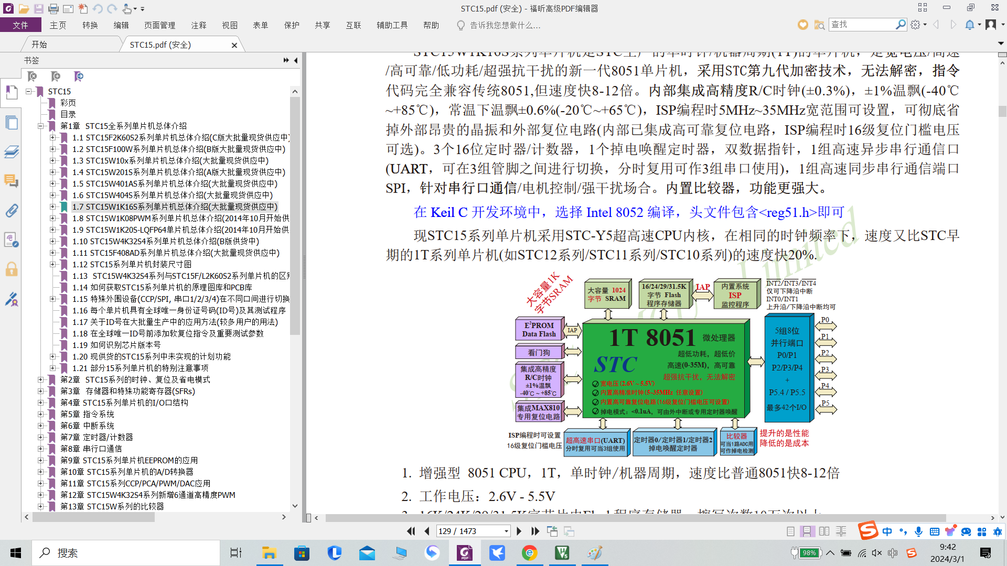Open bookmark 1.19 如何识别芯片版本号
The width and height of the screenshot is (1007, 566).
coord(117,345)
